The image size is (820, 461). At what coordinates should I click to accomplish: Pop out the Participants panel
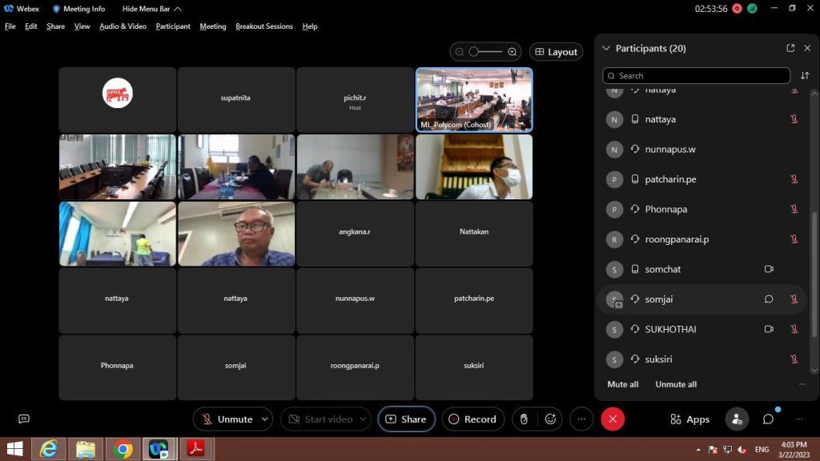[790, 48]
